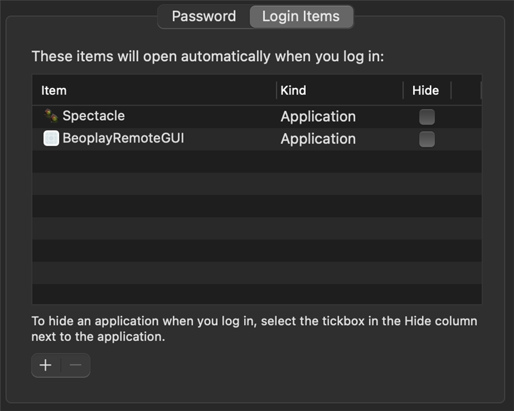Click divider between Kind and Hide headers
Viewport: 514px width, 411px height.
coord(403,91)
